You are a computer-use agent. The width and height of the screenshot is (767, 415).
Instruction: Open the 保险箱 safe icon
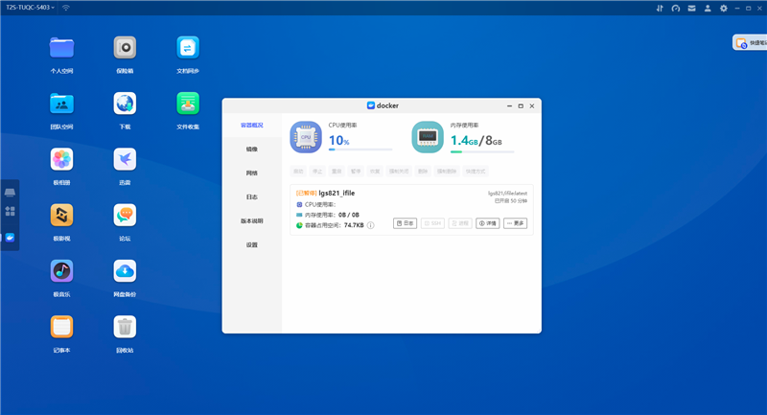(x=125, y=48)
